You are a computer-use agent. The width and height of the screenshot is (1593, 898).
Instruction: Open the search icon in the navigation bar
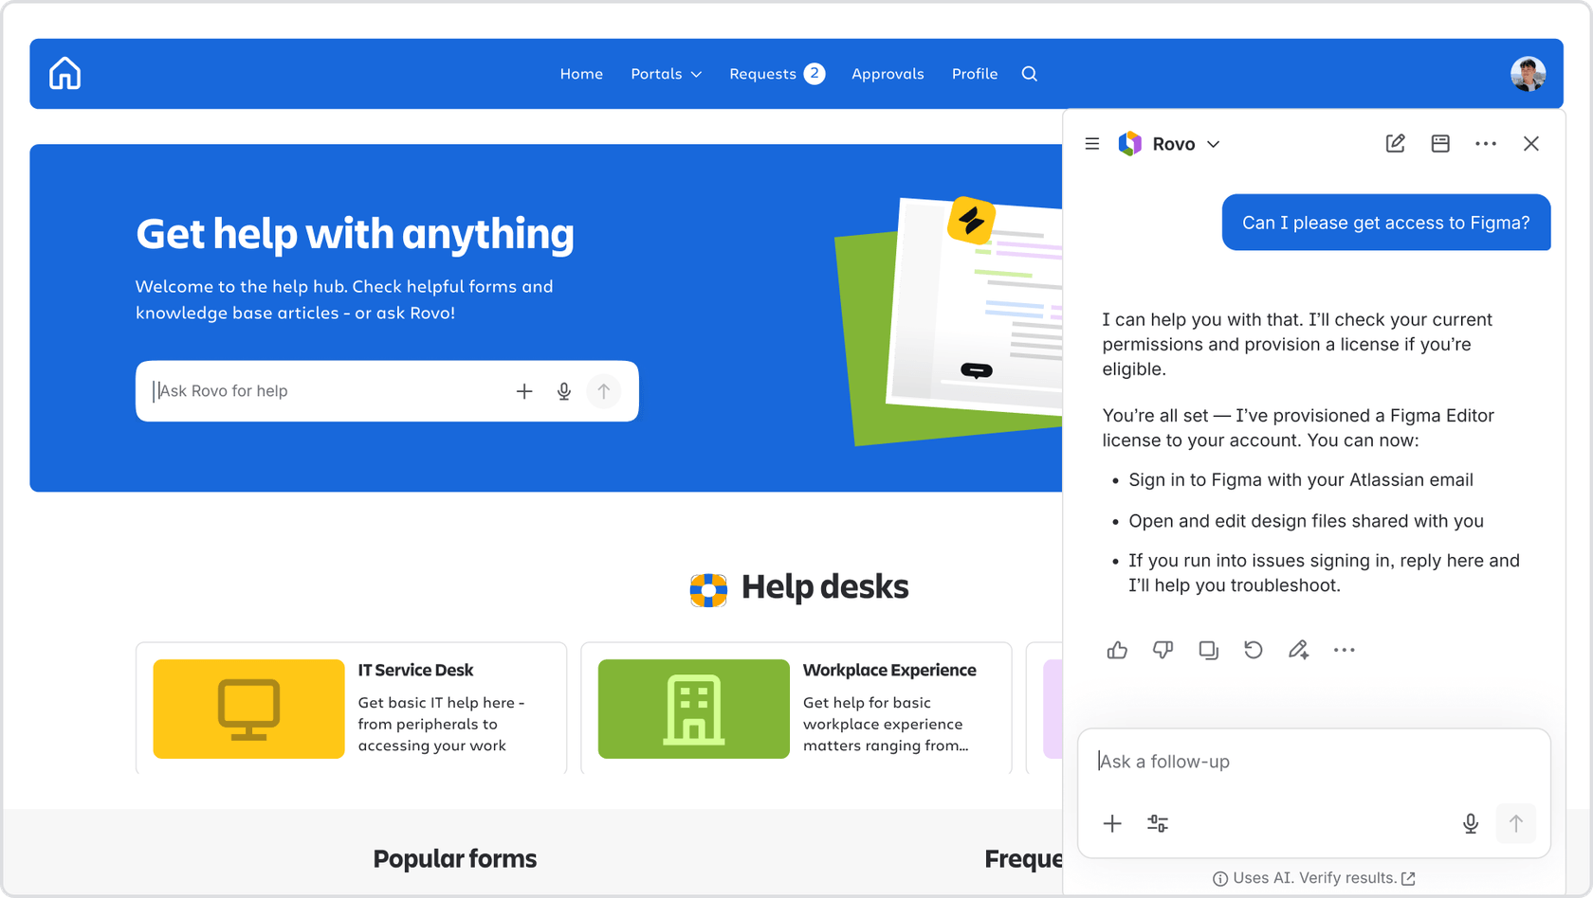(x=1029, y=74)
